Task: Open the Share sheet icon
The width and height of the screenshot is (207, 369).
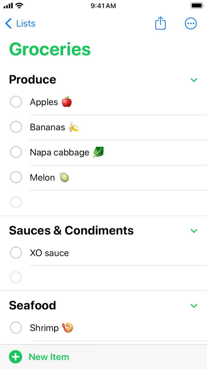Action: tap(160, 23)
